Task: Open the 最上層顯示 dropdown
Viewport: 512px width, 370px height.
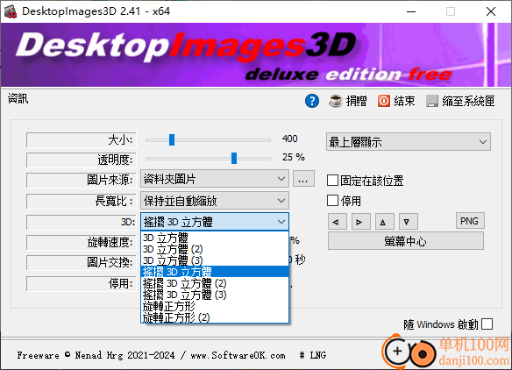Action: point(409,142)
